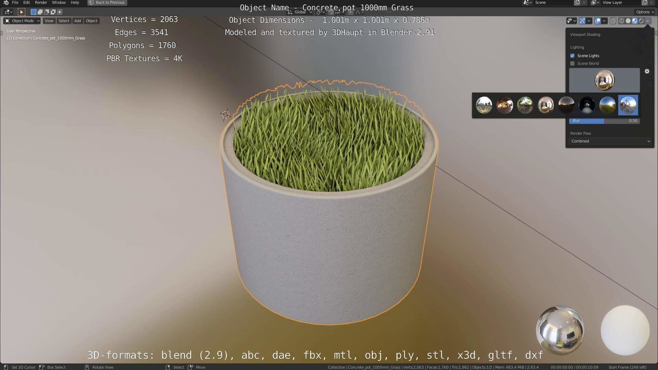Select the night HDRI sphere
Screen dimensions: 658x370
(x=566, y=105)
